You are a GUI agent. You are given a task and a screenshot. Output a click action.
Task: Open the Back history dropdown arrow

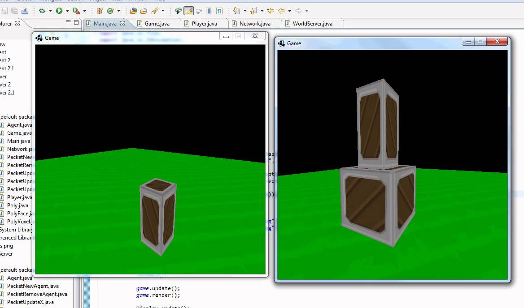(289, 11)
